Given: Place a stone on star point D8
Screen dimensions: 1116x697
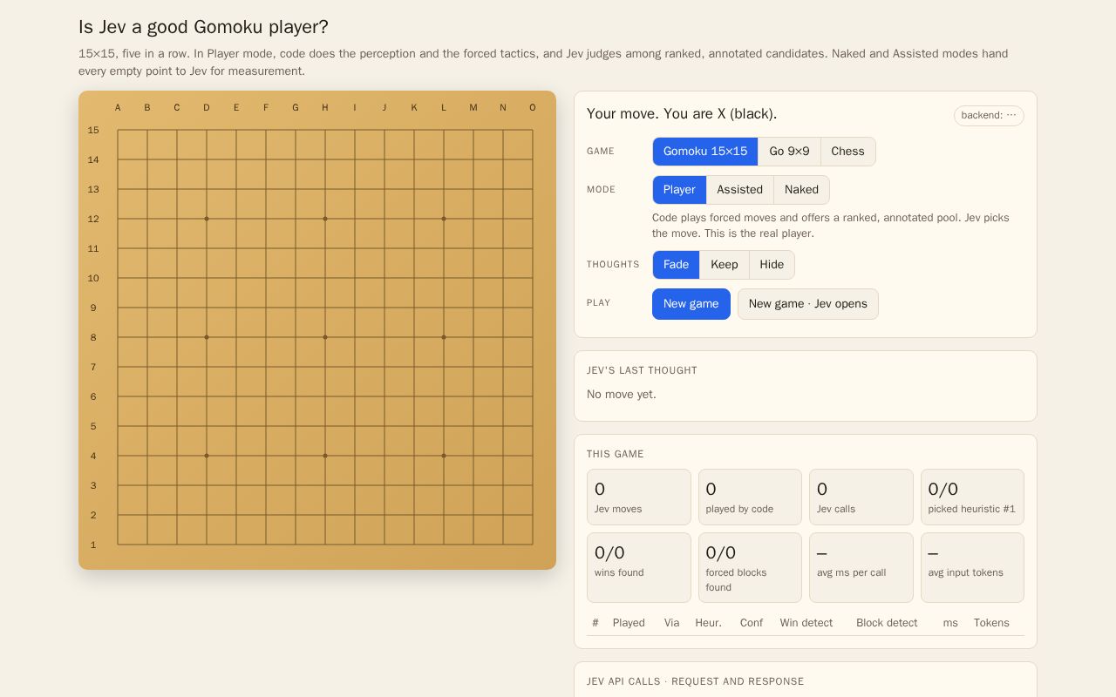Looking at the screenshot, I should tap(207, 337).
